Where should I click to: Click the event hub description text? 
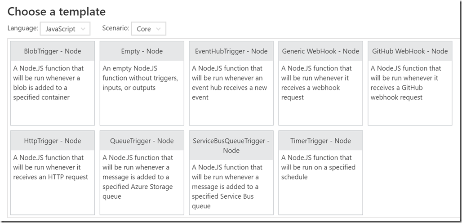point(229,83)
